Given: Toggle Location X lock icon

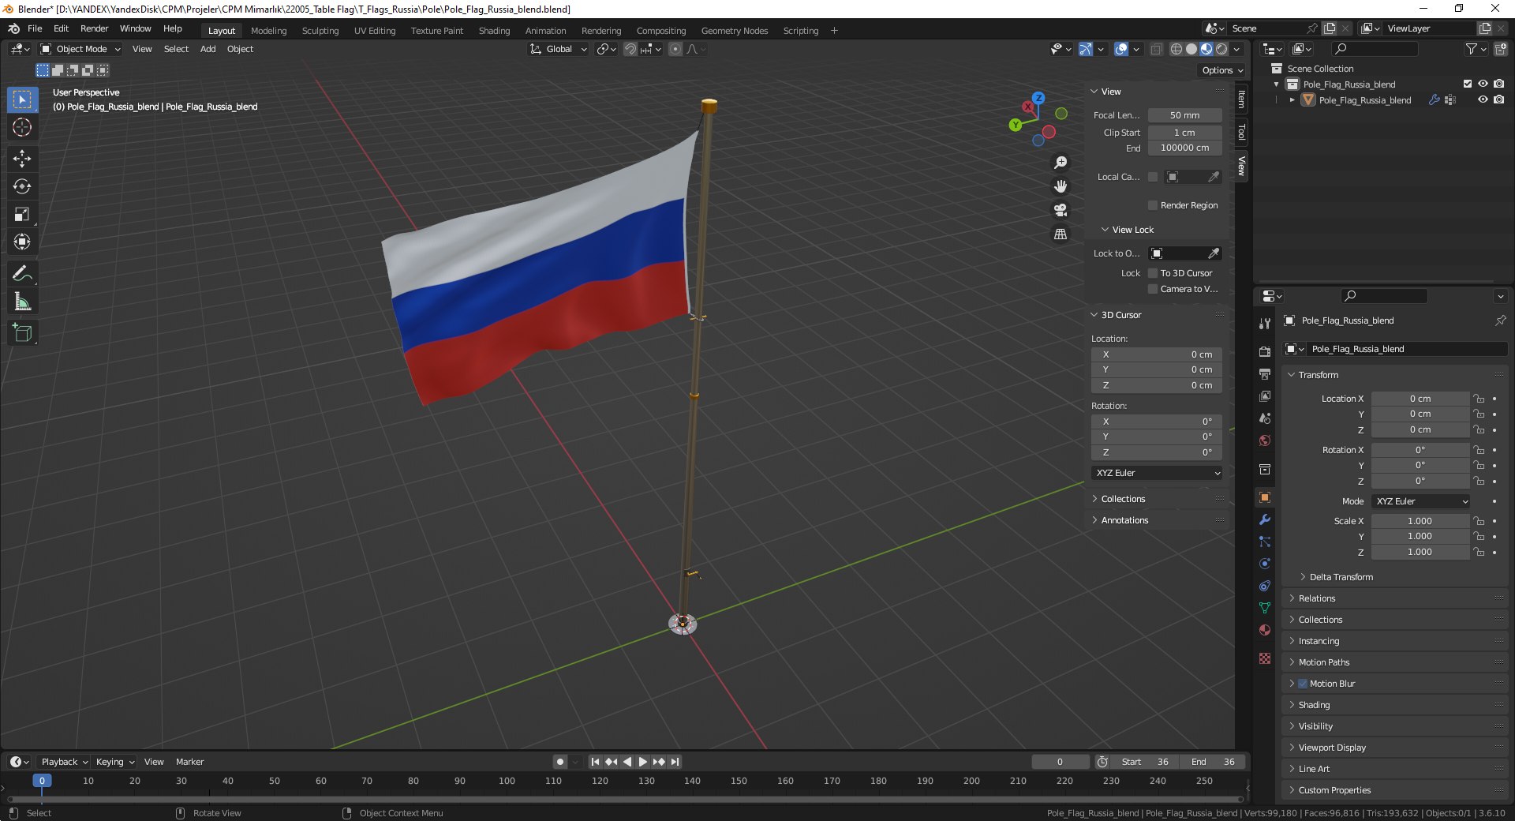Looking at the screenshot, I should [x=1479, y=399].
